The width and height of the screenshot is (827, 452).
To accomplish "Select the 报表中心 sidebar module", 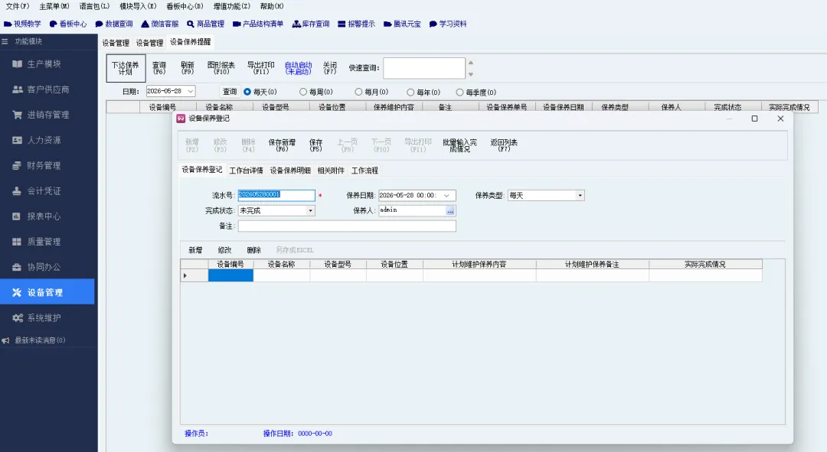I will click(47, 216).
